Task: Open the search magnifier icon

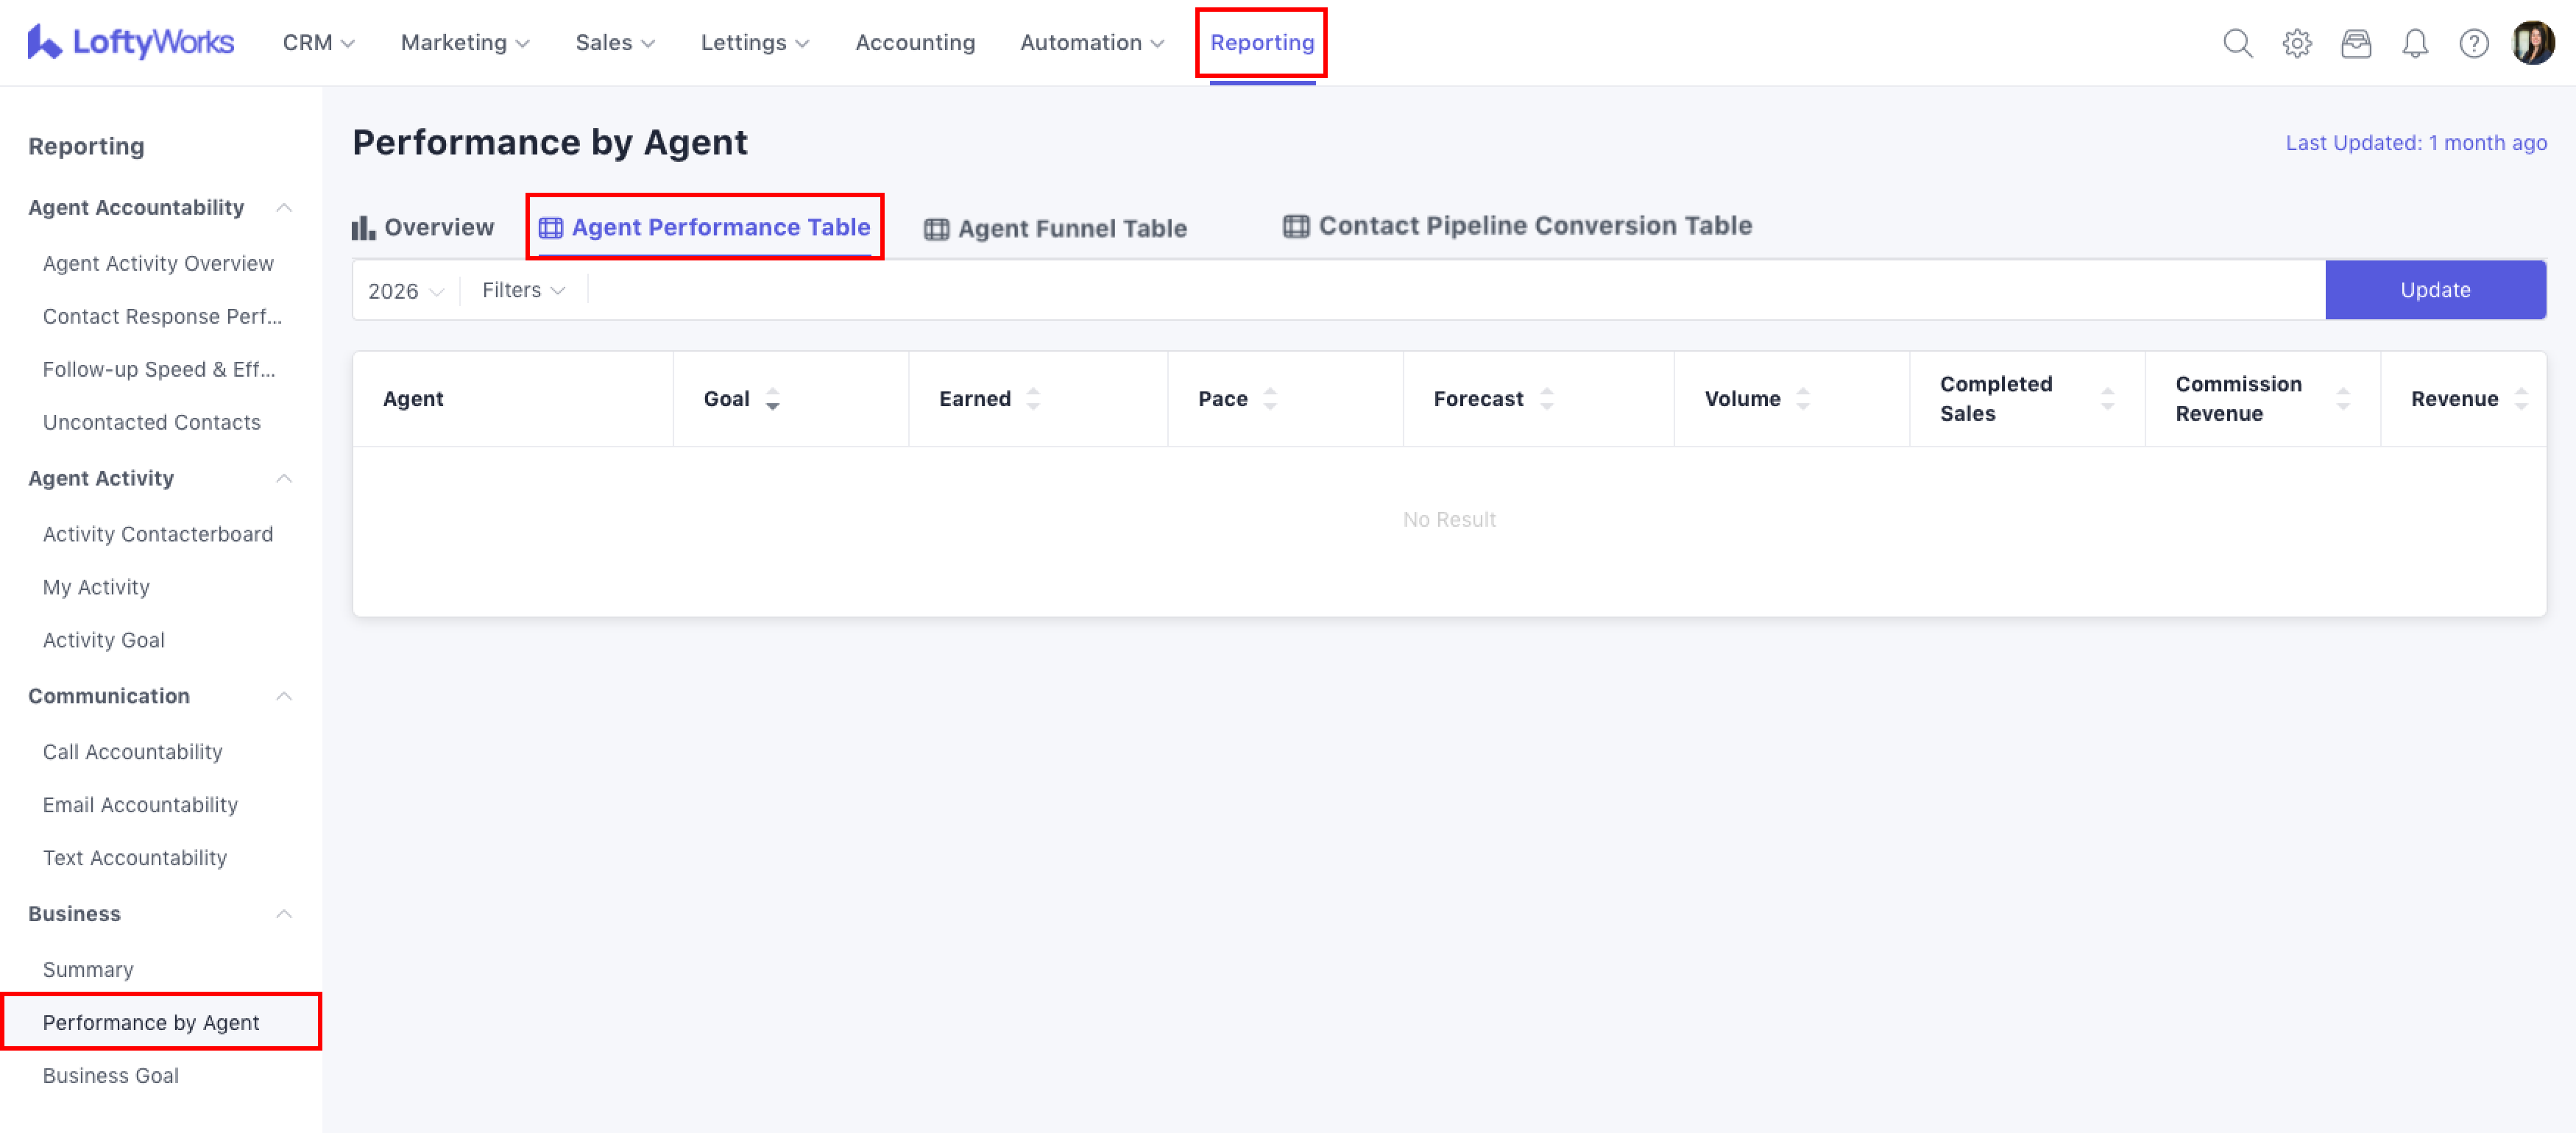Action: click(2237, 43)
